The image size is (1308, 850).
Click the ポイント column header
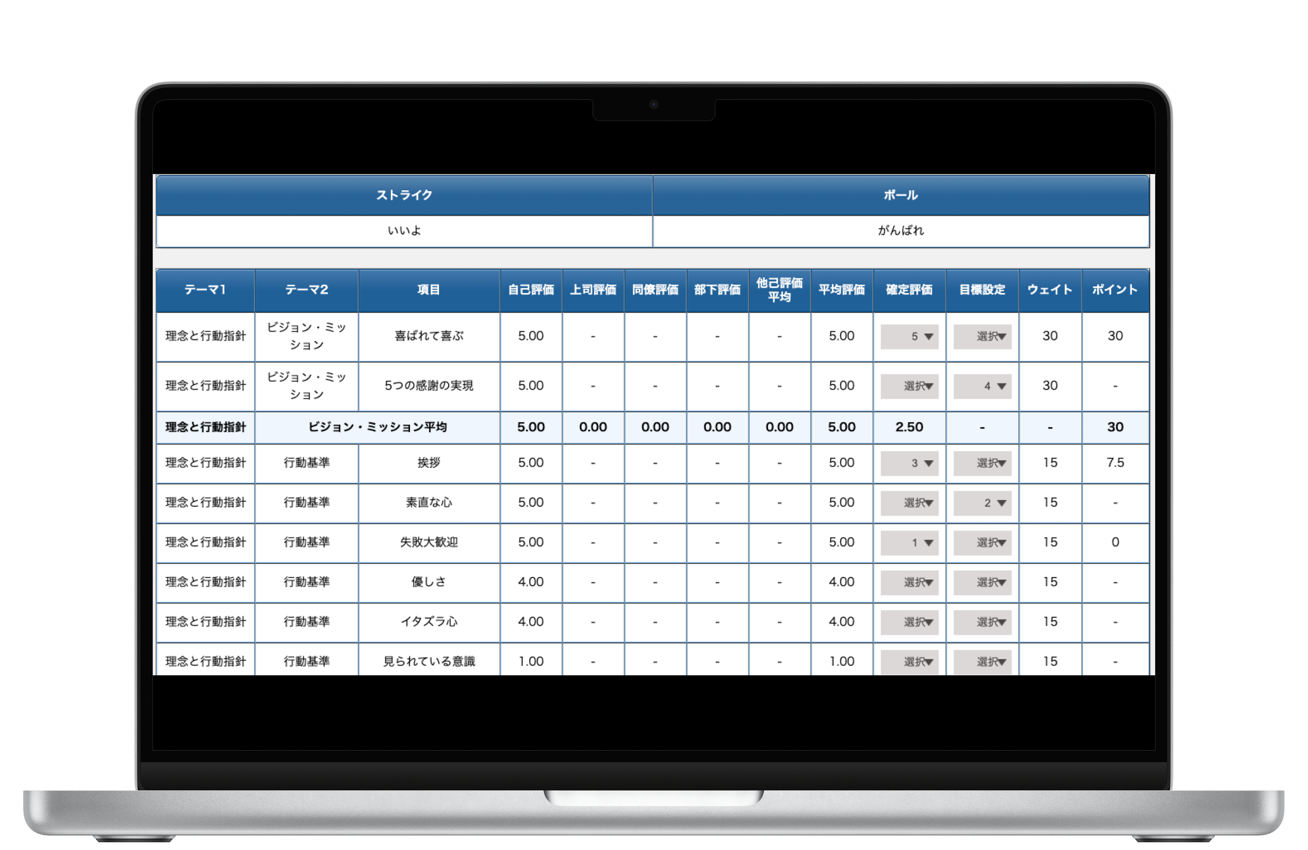(x=1115, y=289)
